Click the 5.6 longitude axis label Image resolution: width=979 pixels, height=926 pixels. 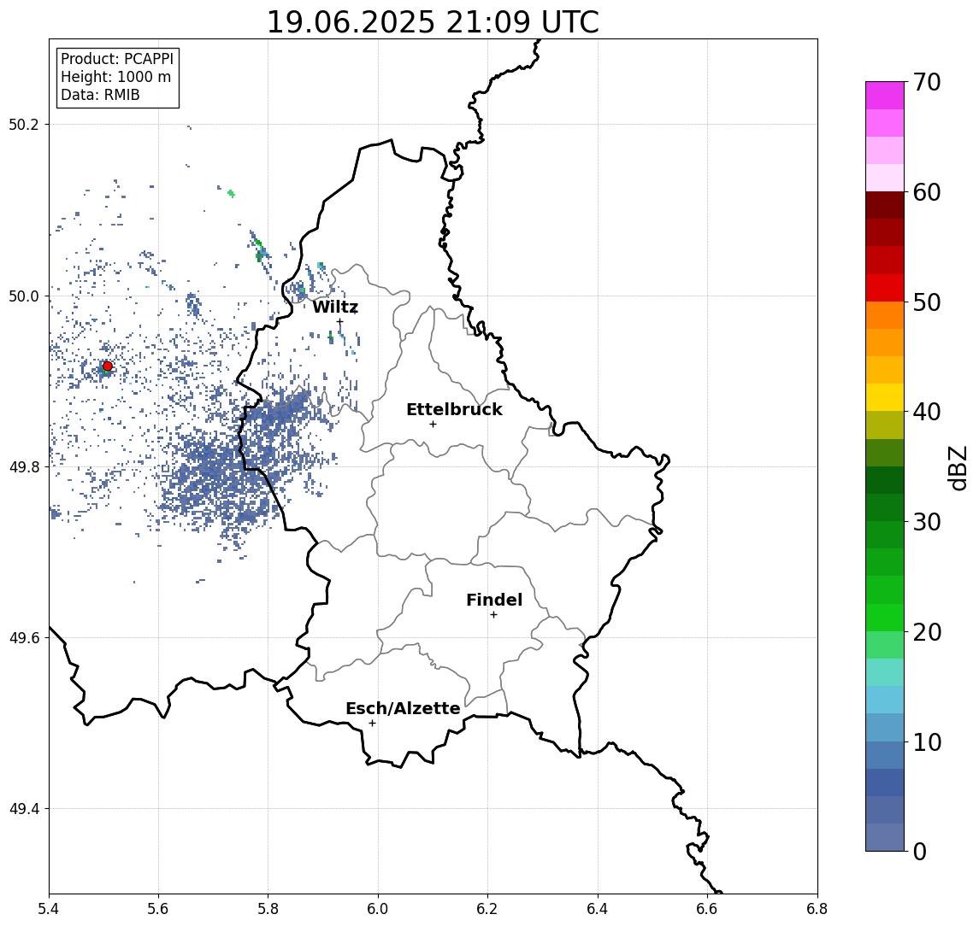pyautogui.click(x=158, y=909)
